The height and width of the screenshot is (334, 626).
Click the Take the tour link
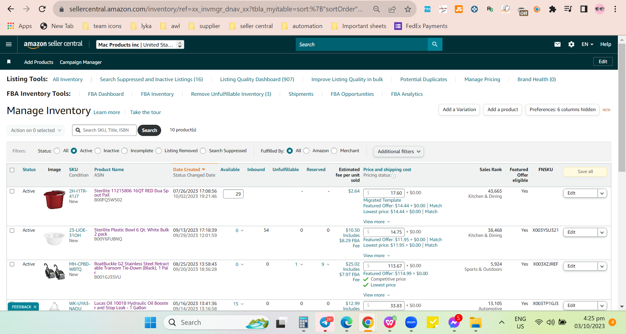[x=145, y=112]
